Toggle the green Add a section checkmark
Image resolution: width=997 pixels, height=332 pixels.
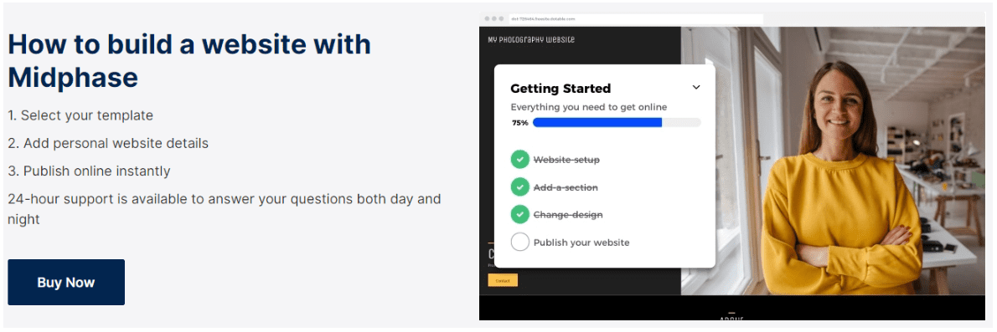[520, 187]
